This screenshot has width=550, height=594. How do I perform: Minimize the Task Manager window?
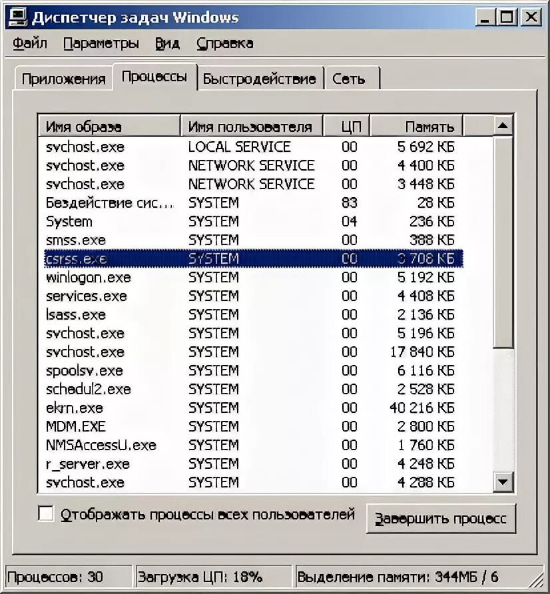tap(485, 17)
